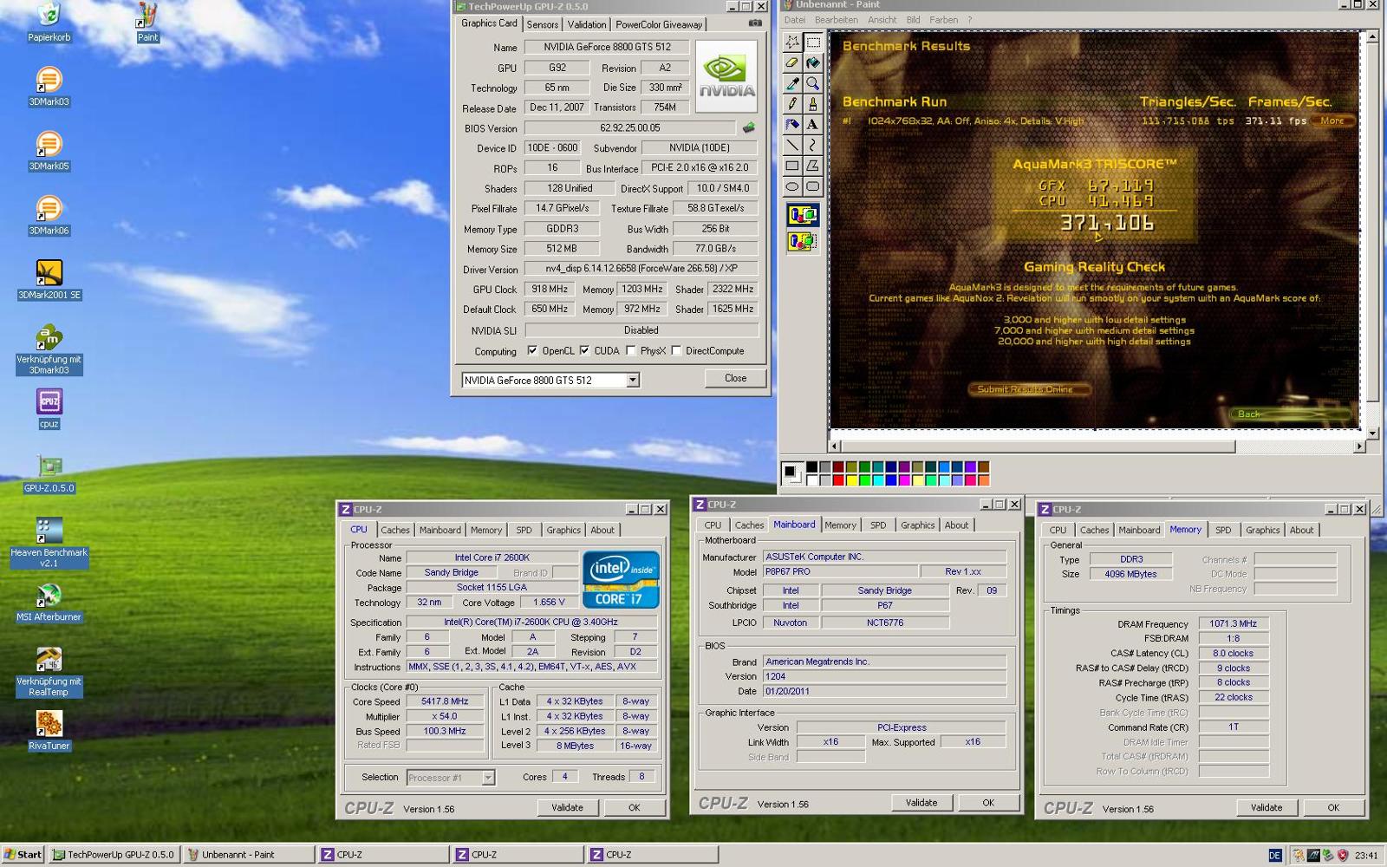Select the Free-Form Select tool in Paint
This screenshot has height=867, width=1387.
792,42
